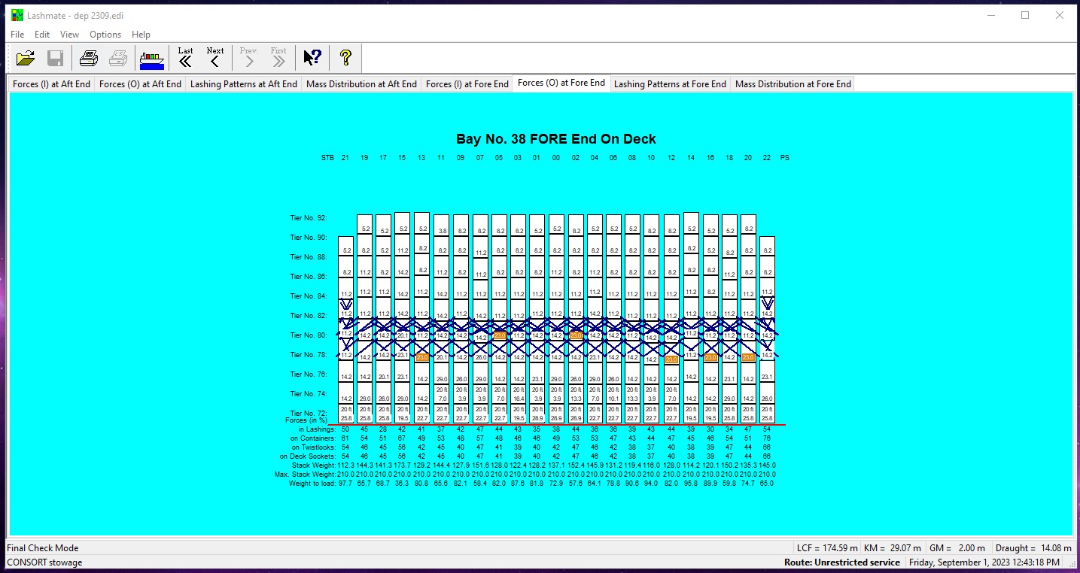Click orange highlighted container in row 05
This screenshot has height=573, width=1080.
click(x=500, y=335)
